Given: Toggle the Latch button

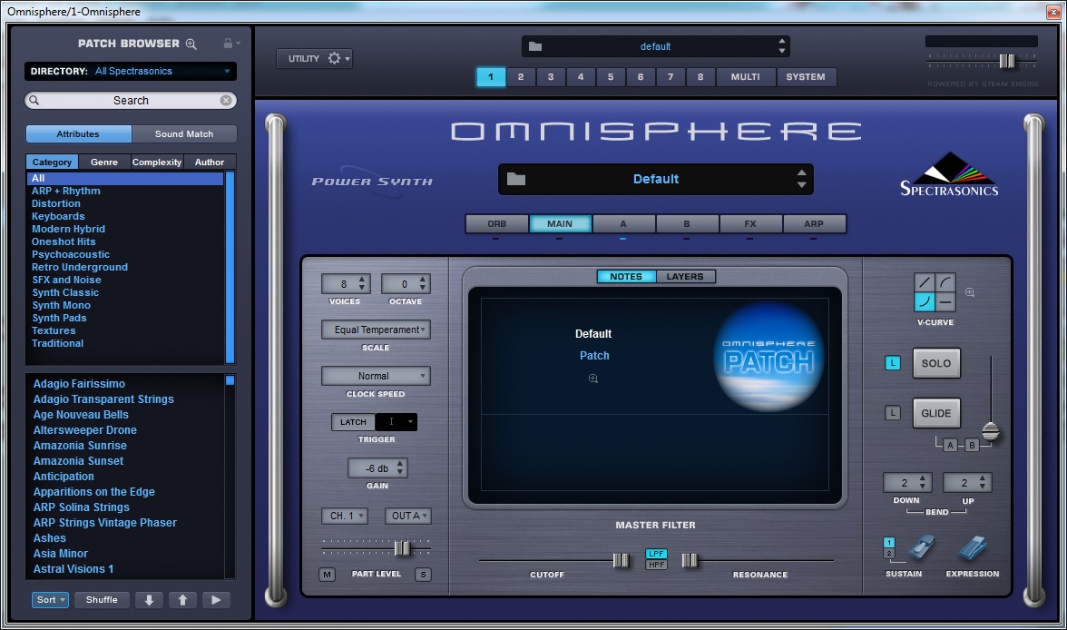Looking at the screenshot, I should click(x=353, y=422).
